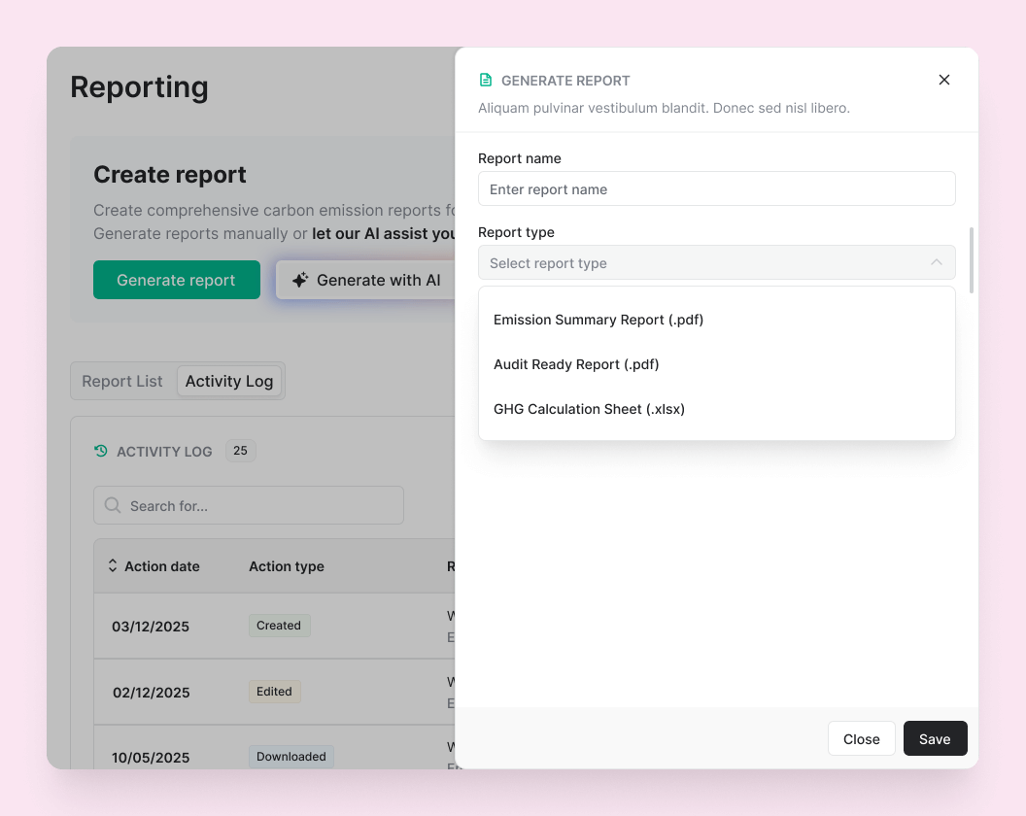1026x816 pixels.
Task: Click the Downloaded status tag
Action: [x=291, y=757]
